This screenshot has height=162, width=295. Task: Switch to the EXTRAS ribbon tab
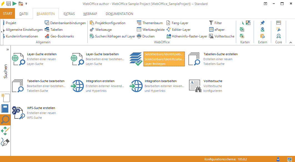click(69, 14)
